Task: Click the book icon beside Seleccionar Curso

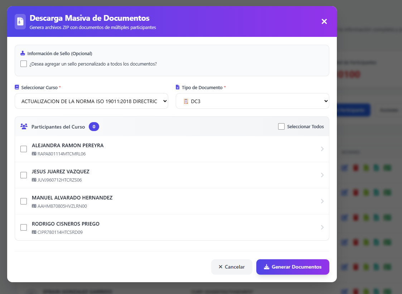Action: [17, 87]
